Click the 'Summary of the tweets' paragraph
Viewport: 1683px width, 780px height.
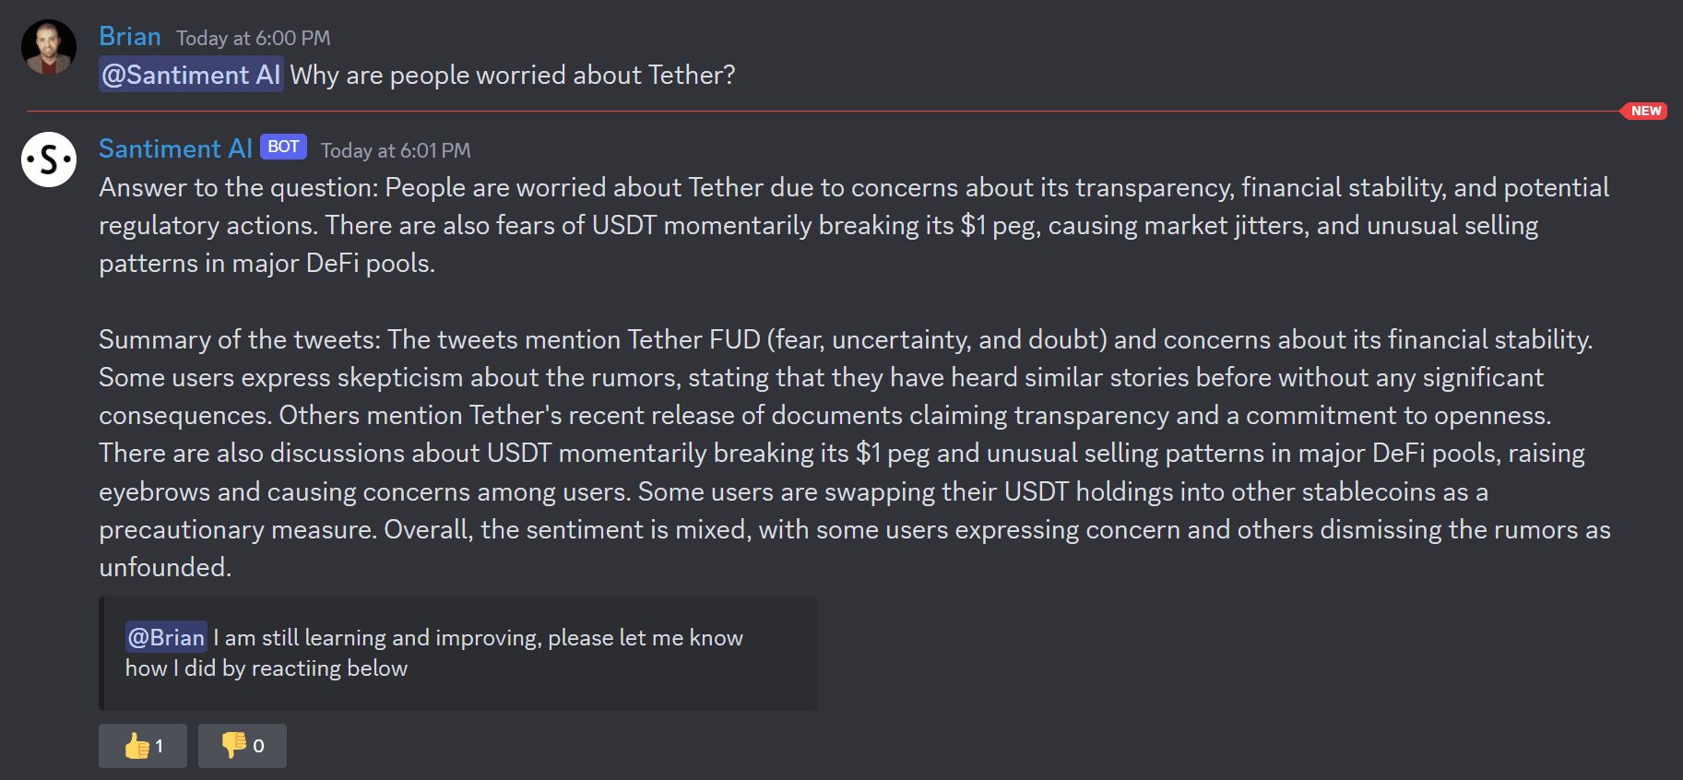[855, 453]
